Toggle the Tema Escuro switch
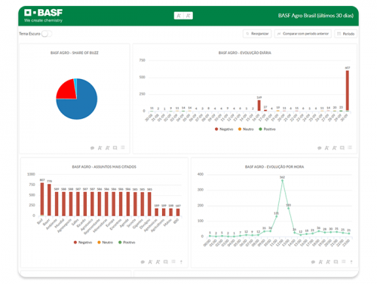 (47, 34)
